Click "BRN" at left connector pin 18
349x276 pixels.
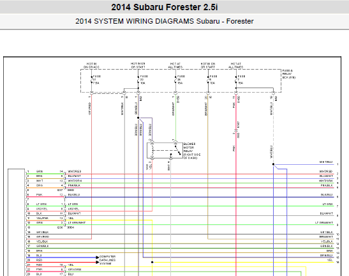(x=39, y=251)
